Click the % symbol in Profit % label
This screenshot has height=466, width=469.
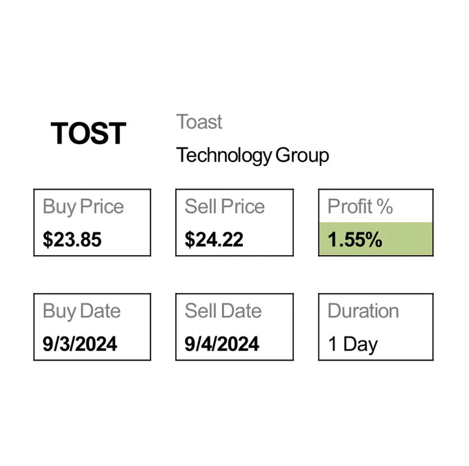click(x=385, y=206)
